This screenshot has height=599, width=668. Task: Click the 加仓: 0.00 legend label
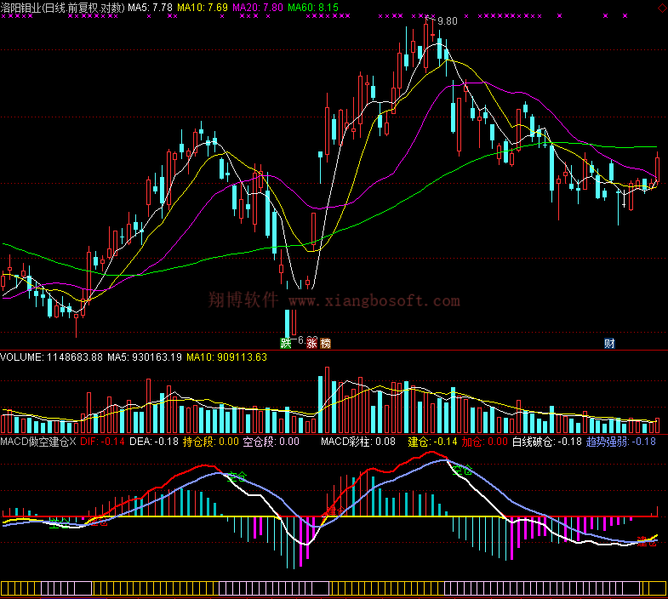[485, 442]
